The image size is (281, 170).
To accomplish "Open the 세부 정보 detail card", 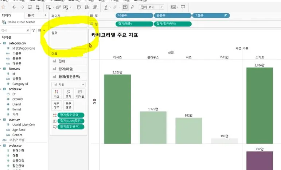I will pyautogui.click(x=56, y=105).
